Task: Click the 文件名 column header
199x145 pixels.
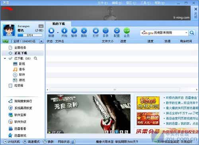Action: 60,41
